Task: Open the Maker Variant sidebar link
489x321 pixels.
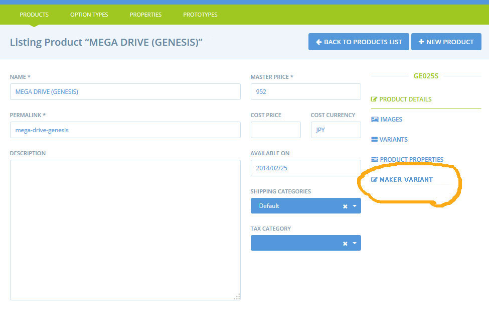Action: coord(402,179)
